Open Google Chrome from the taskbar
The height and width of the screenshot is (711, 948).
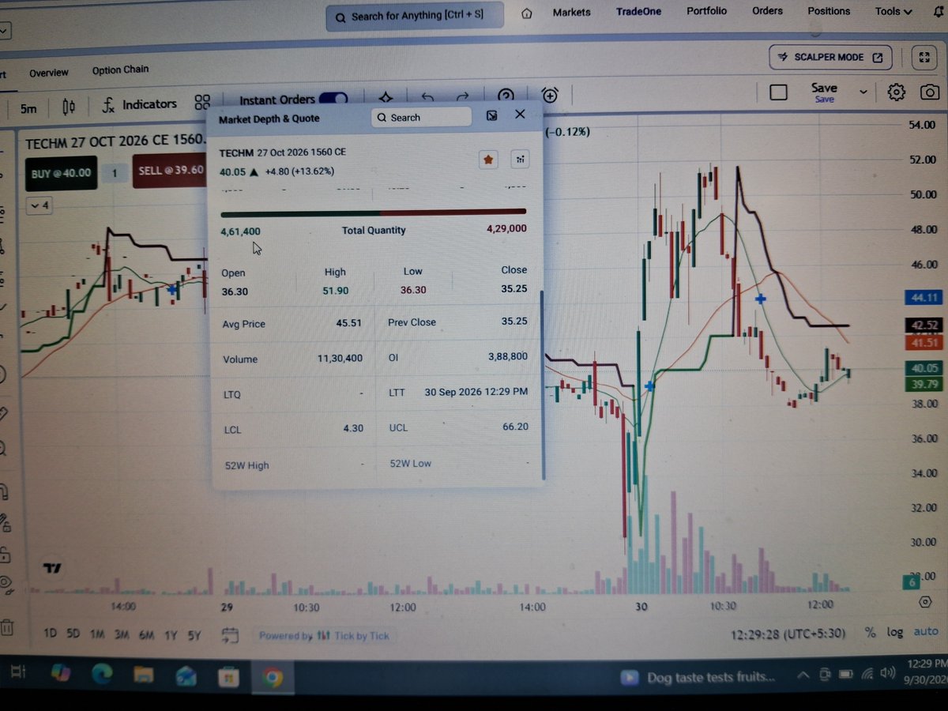pos(273,679)
